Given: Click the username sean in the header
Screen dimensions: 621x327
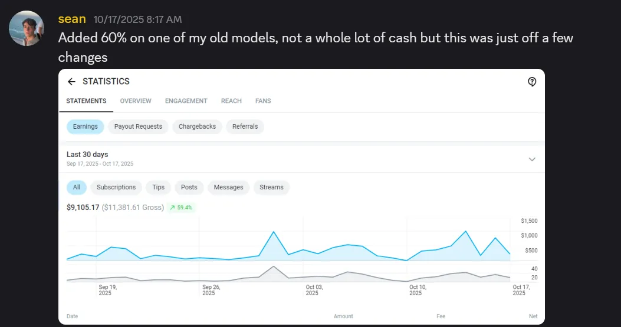Looking at the screenshot, I should (72, 19).
